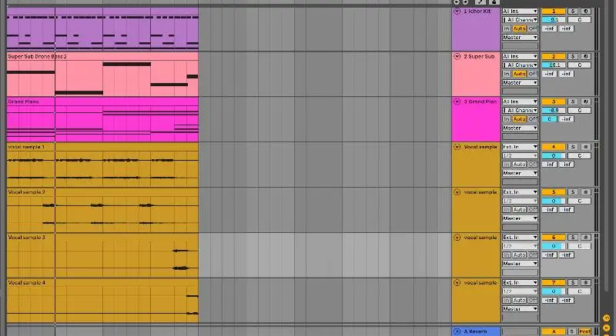Viewport: 616px width, 336px height.
Task: Fold the 3 Grand Piano track
Action: coord(457,101)
